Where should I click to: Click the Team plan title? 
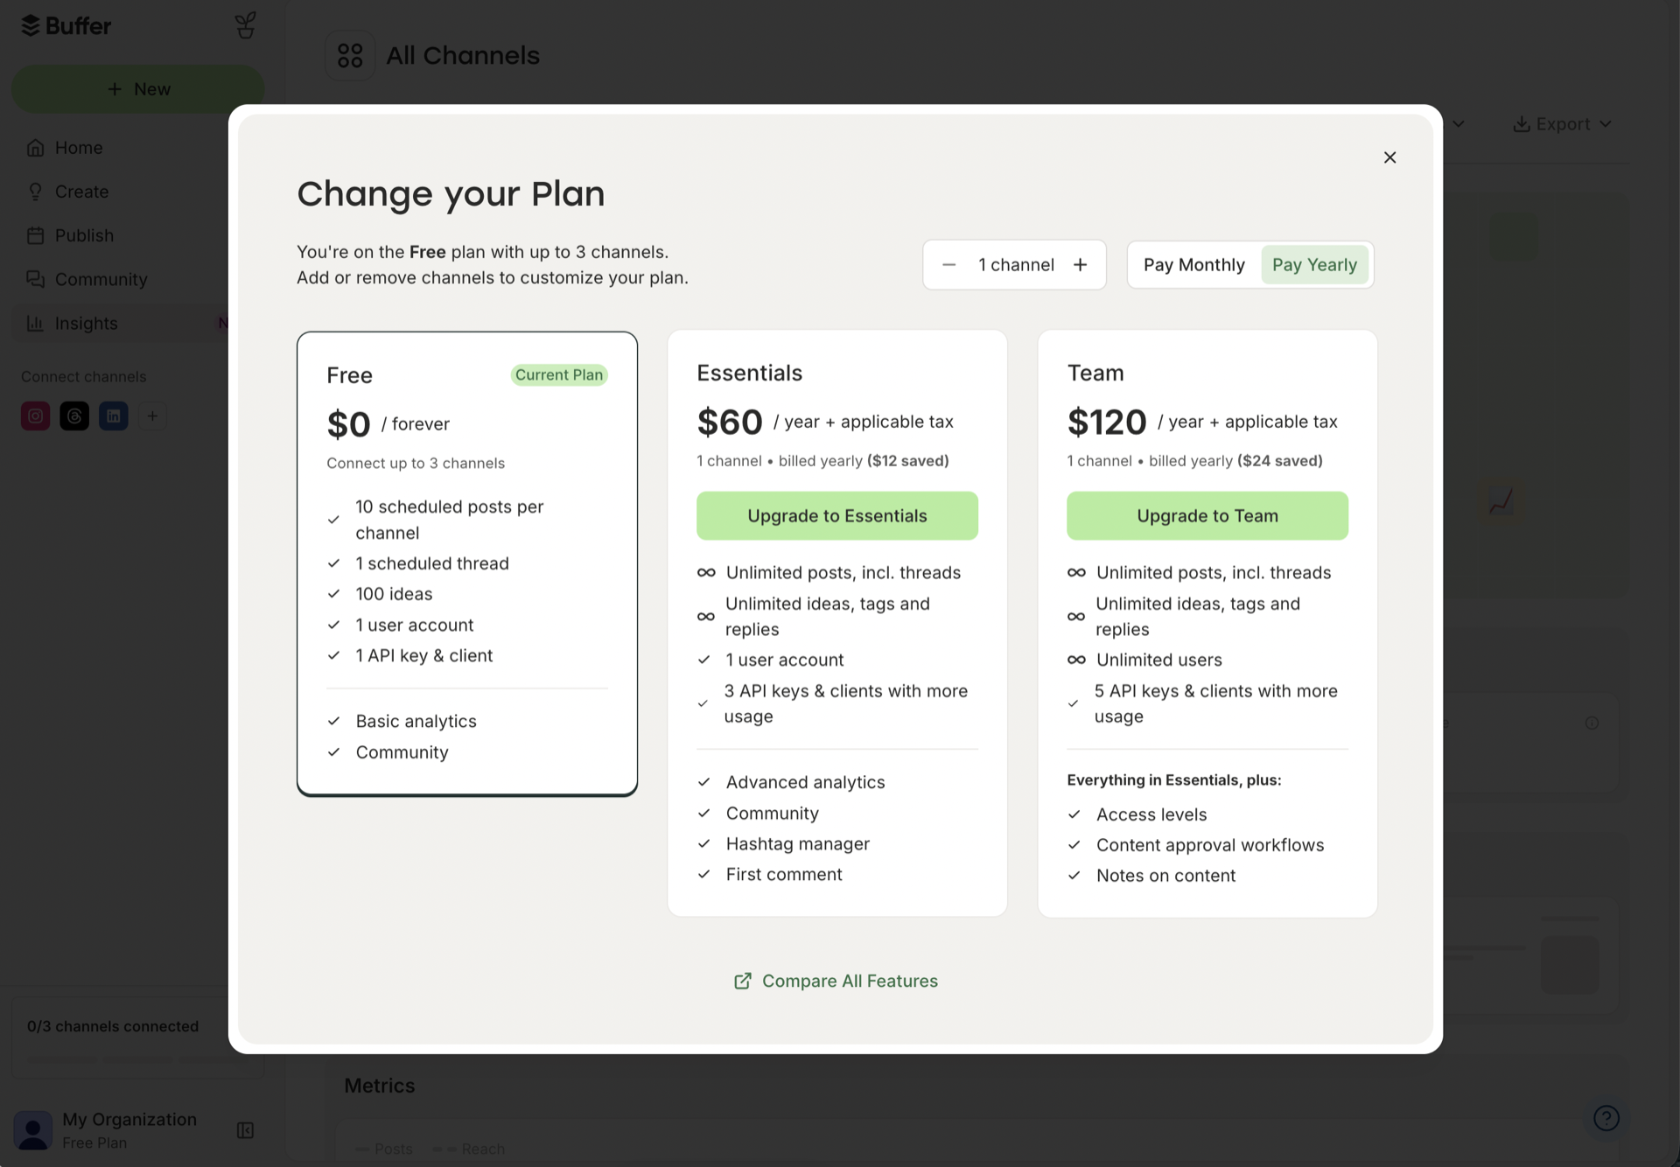point(1095,373)
